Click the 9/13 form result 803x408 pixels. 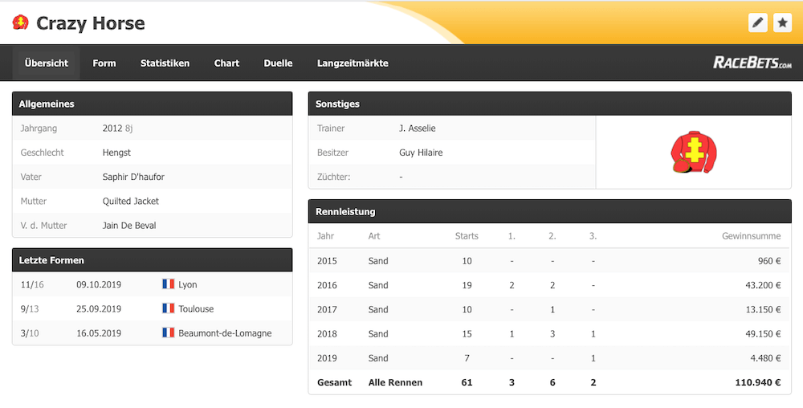[x=30, y=308]
